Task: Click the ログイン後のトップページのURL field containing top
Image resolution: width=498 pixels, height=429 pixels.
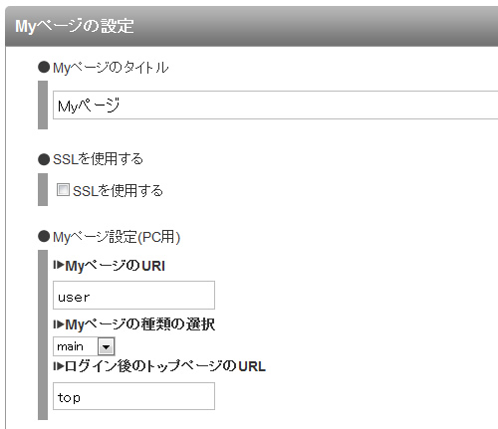Action: coord(133,396)
